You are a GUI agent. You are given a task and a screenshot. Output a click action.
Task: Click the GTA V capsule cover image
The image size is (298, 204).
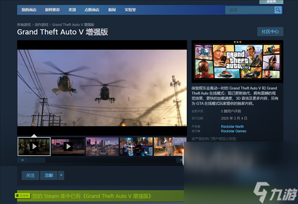click(237, 62)
